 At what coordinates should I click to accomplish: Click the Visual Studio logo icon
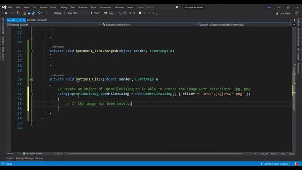4,8
